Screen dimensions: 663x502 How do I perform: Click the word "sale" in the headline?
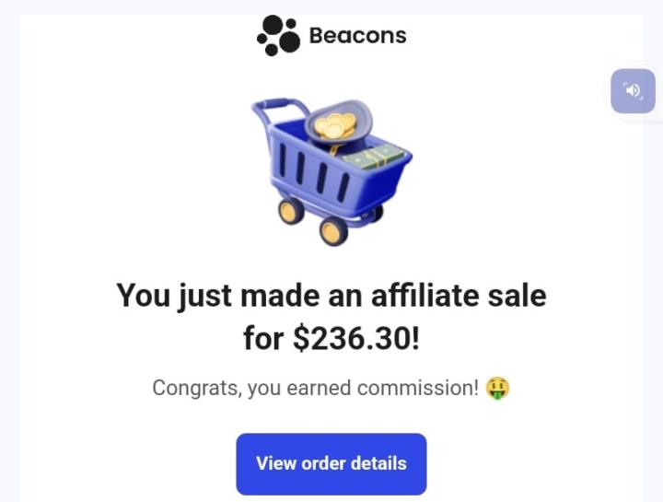coord(519,296)
